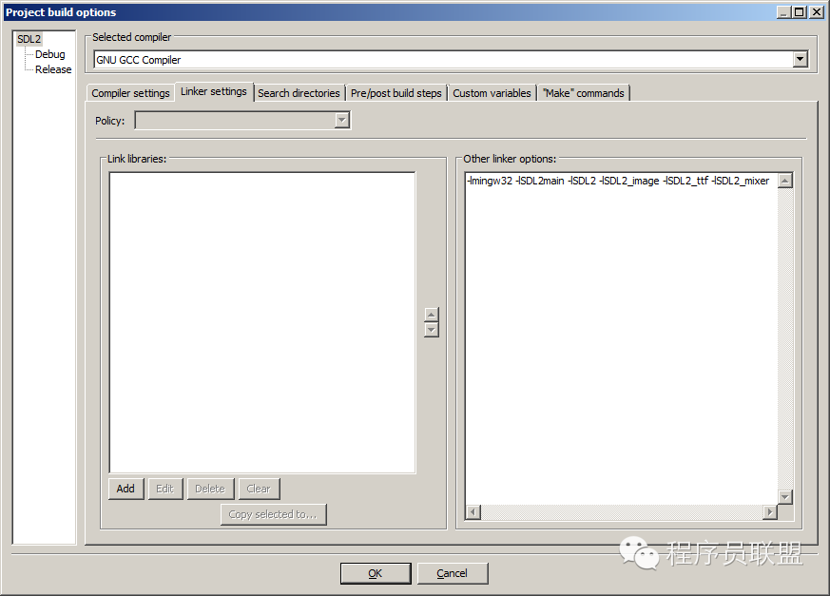Click the -lSDL2_image linker flag text
Image resolution: width=830 pixels, height=596 pixels.
[x=628, y=181]
